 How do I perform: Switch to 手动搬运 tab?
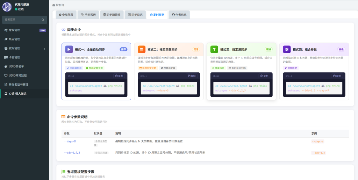[88, 15]
